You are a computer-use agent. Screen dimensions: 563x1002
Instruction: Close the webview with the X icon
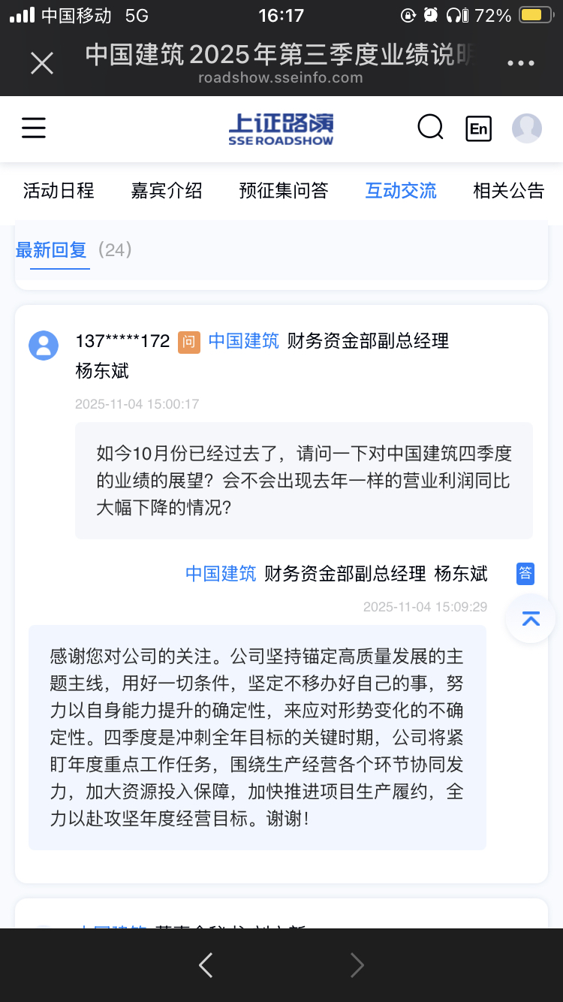tap(42, 63)
